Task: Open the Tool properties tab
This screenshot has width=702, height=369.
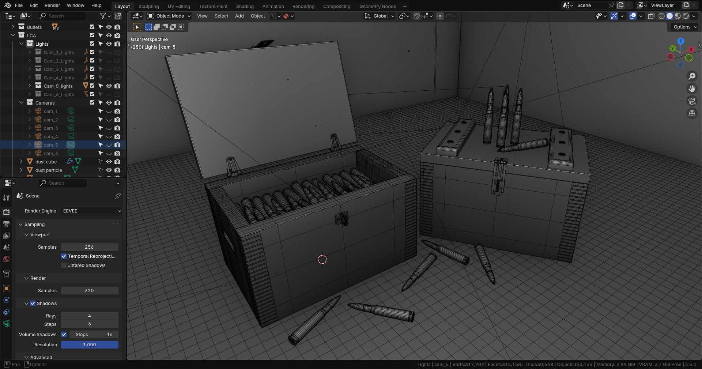Action: [x=6, y=198]
